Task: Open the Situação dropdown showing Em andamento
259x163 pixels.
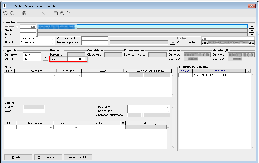Action: tap(53, 43)
